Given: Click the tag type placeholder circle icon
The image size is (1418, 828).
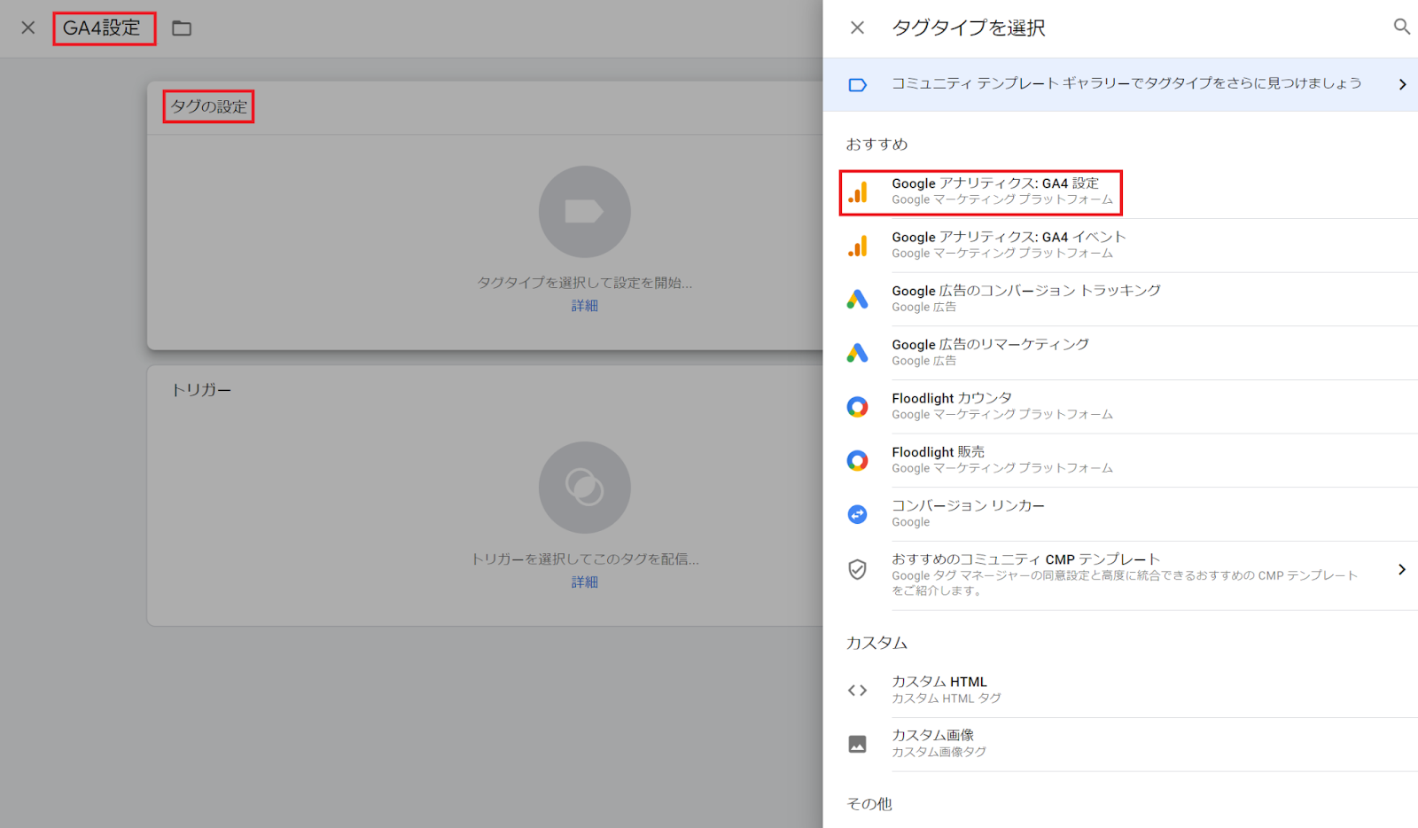Looking at the screenshot, I should pyautogui.click(x=584, y=212).
